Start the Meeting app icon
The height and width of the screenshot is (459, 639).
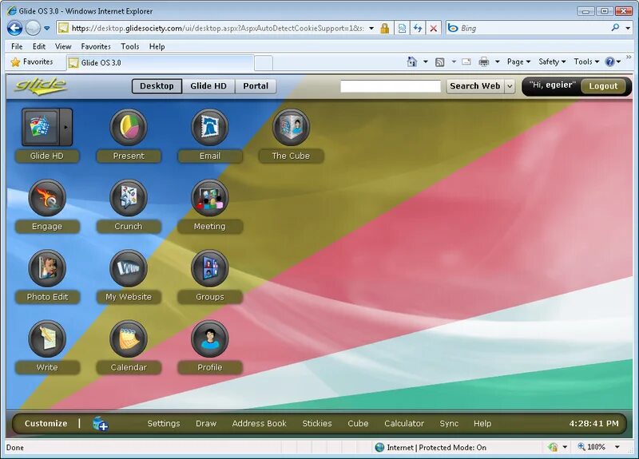(x=209, y=198)
